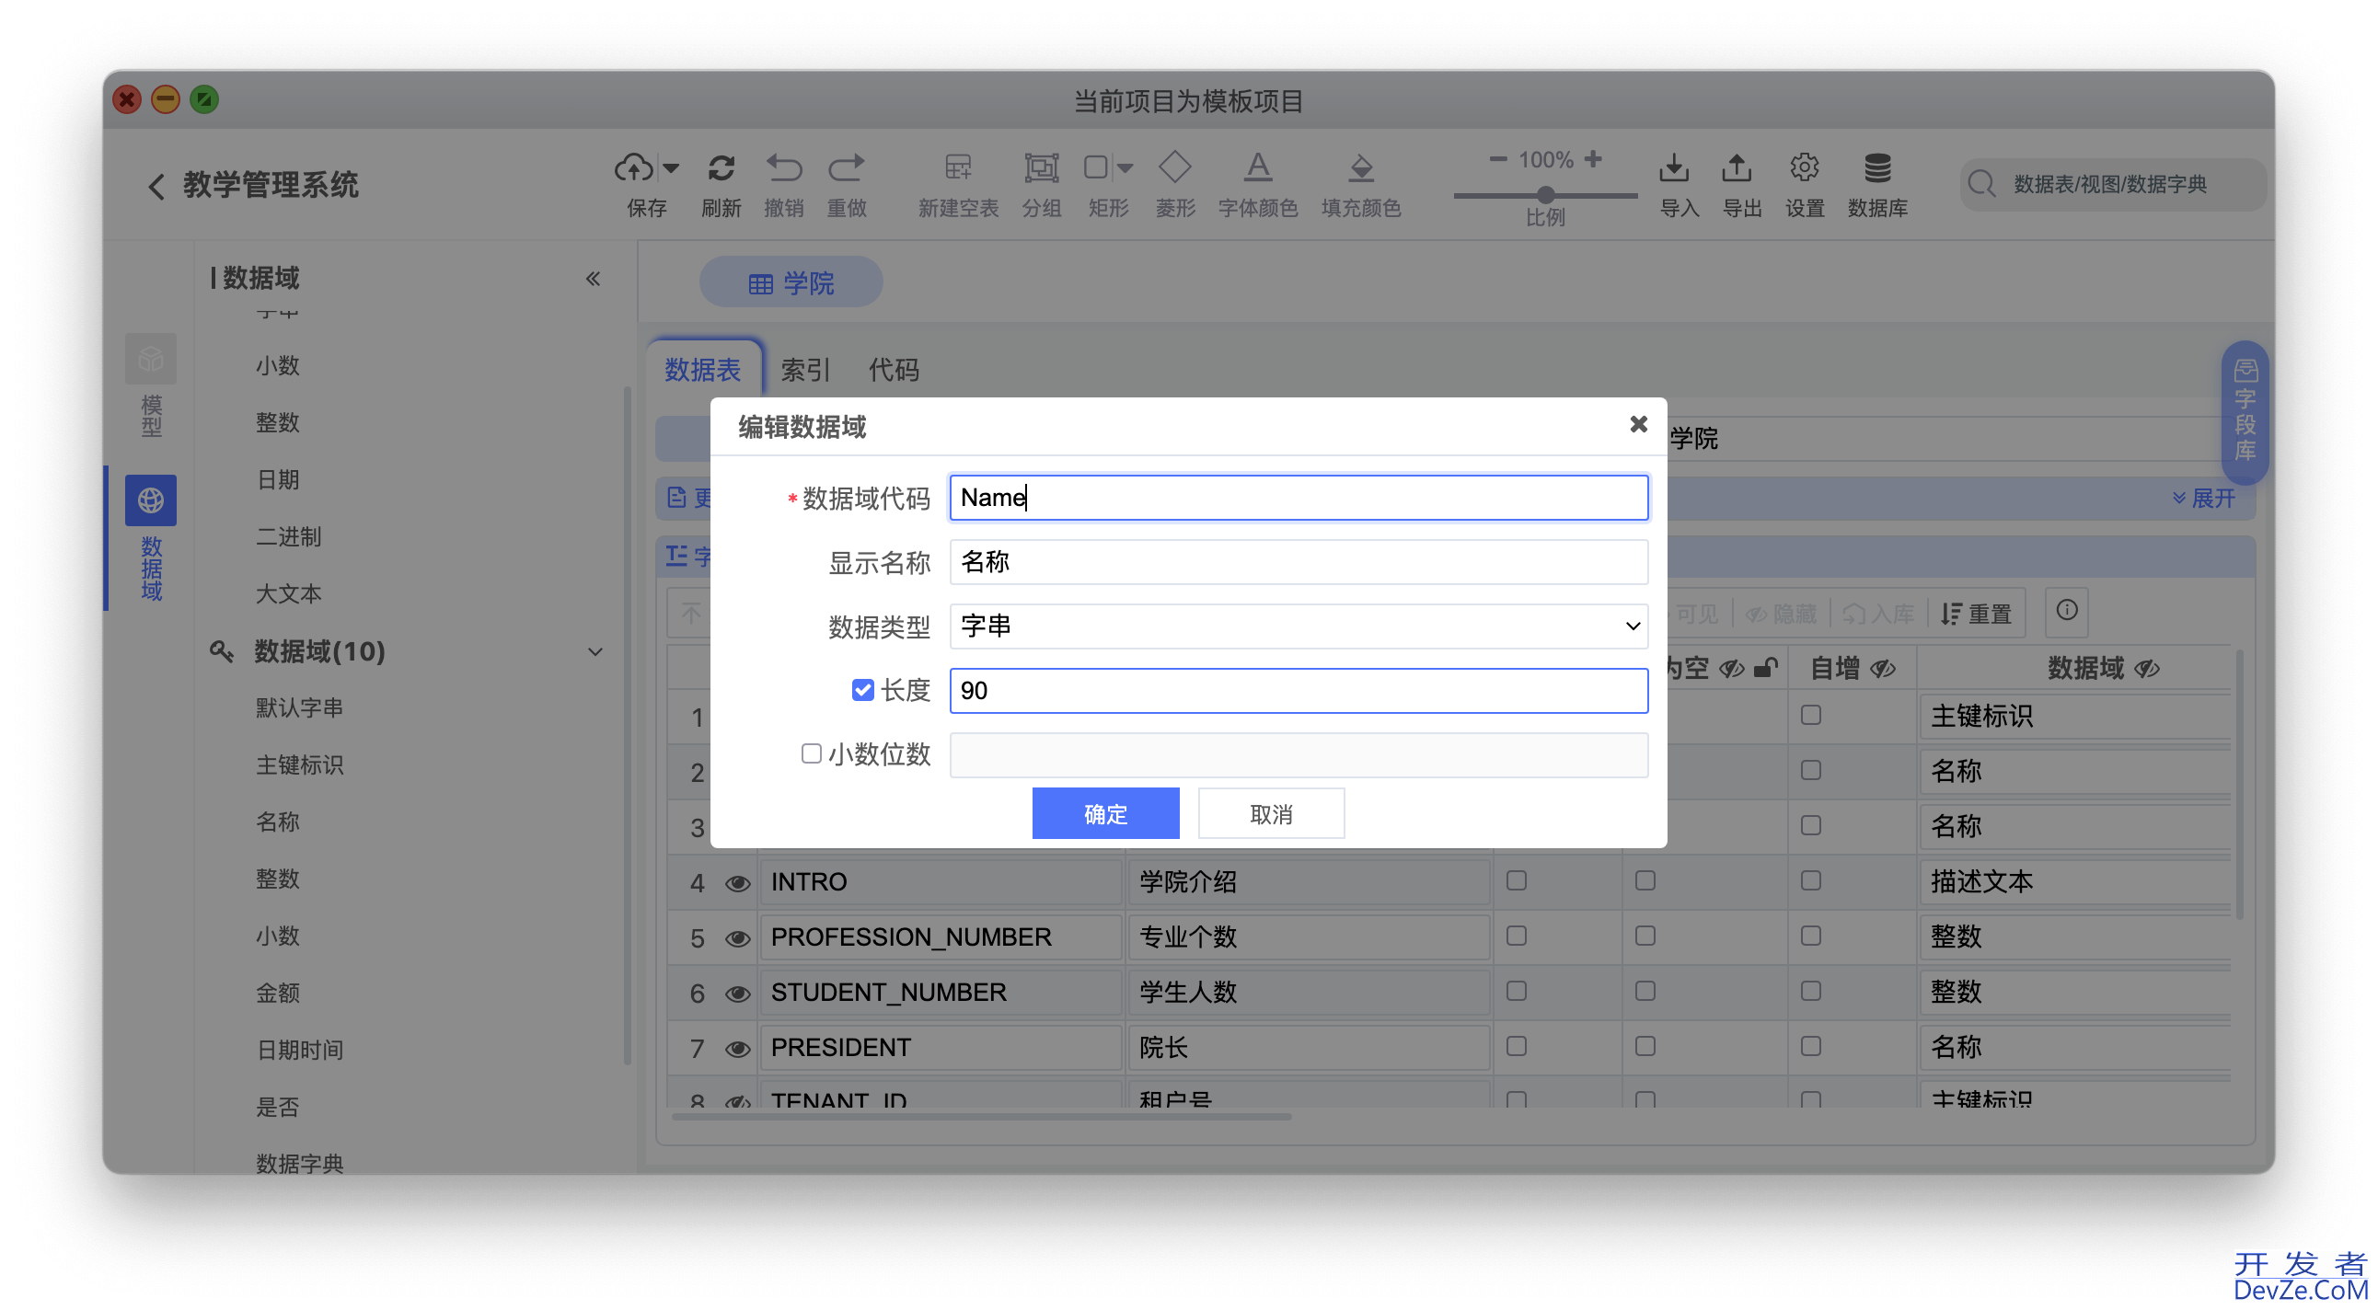2378x1310 pixels.
Task: Open the Field Library (字段库) side tab
Action: [x=2245, y=411]
